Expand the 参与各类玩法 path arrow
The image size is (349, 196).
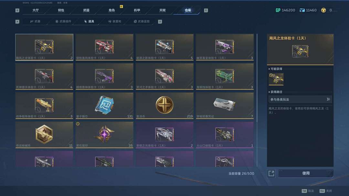328,99
